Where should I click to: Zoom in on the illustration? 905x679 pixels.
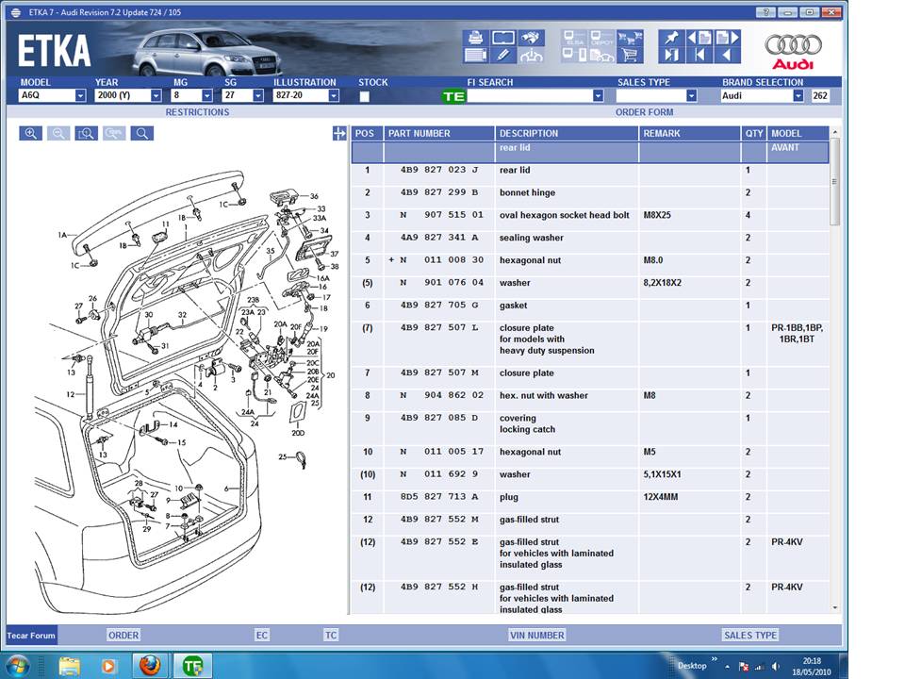(x=30, y=133)
